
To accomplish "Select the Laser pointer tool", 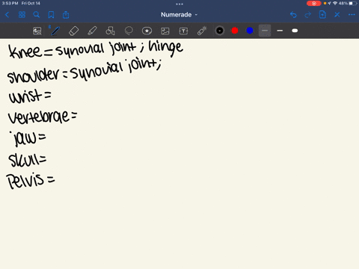I will click(202, 31).
